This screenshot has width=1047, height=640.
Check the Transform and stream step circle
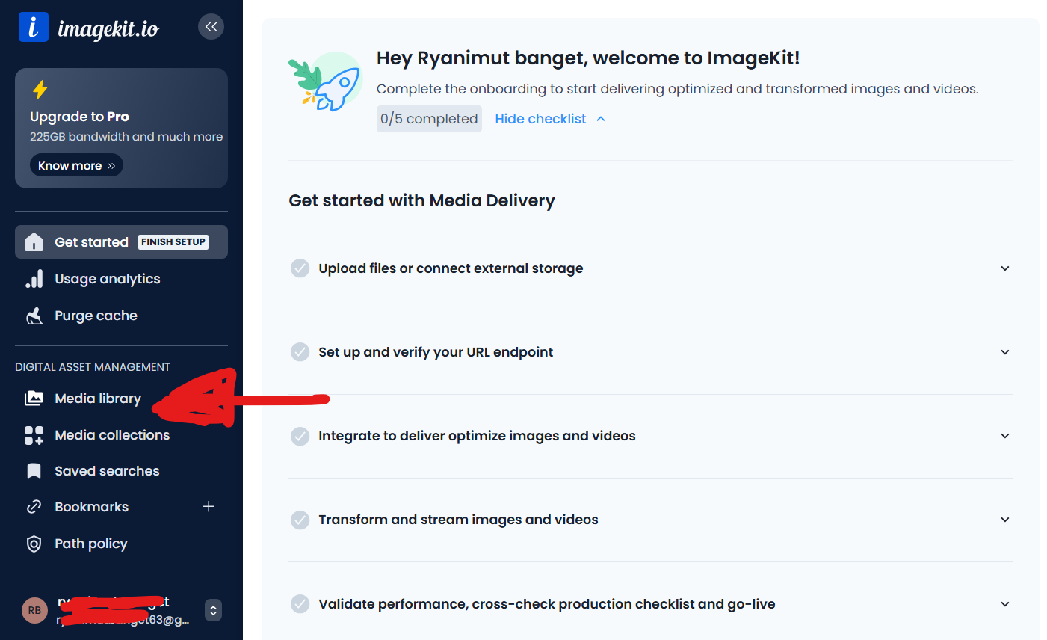[x=300, y=520]
